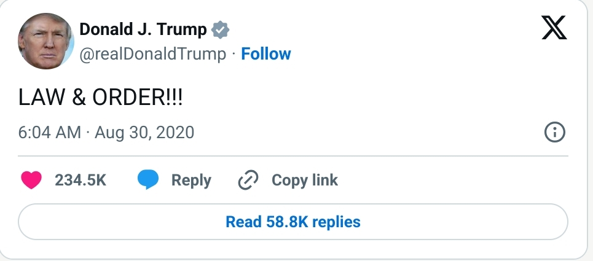
Task: Follow the @realDonaldTrump account
Action: (266, 54)
